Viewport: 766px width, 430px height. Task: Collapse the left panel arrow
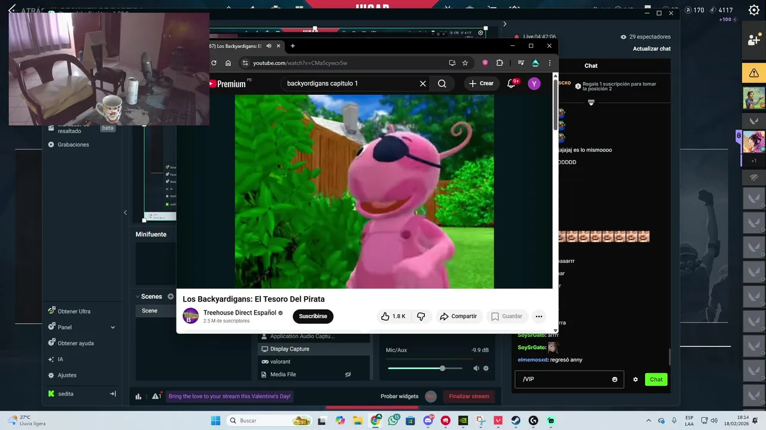tap(125, 212)
